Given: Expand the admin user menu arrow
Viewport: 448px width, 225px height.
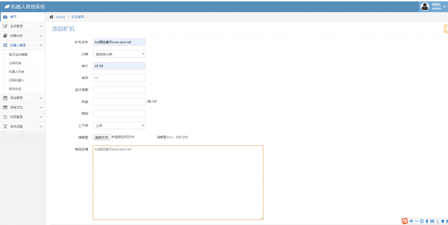Looking at the screenshot, I should click(x=444, y=7).
